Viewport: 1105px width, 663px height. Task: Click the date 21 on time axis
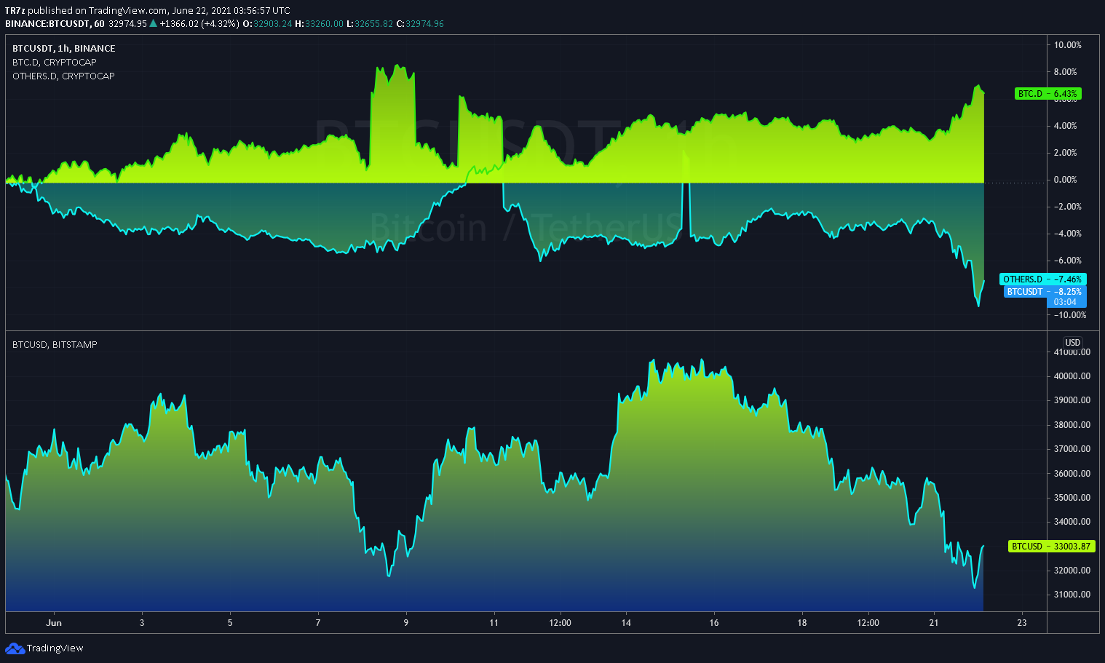pyautogui.click(x=934, y=623)
